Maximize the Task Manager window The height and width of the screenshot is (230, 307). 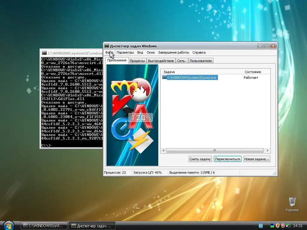(x=267, y=46)
